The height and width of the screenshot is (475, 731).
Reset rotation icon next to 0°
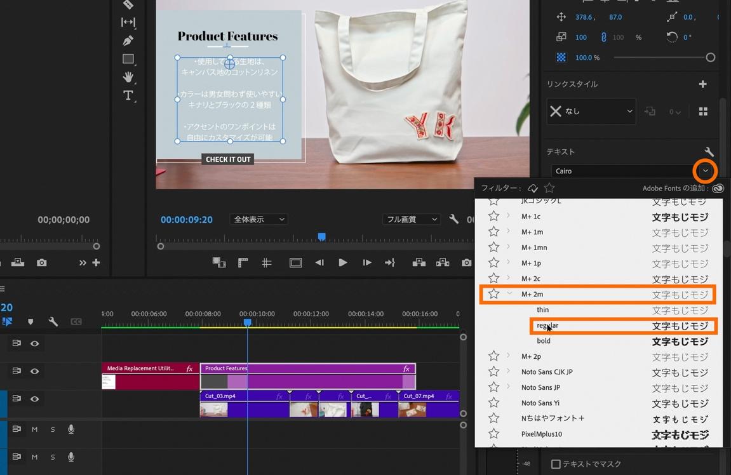click(x=671, y=37)
